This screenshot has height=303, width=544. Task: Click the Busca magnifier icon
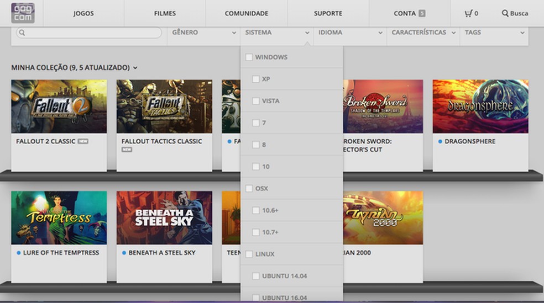click(505, 13)
